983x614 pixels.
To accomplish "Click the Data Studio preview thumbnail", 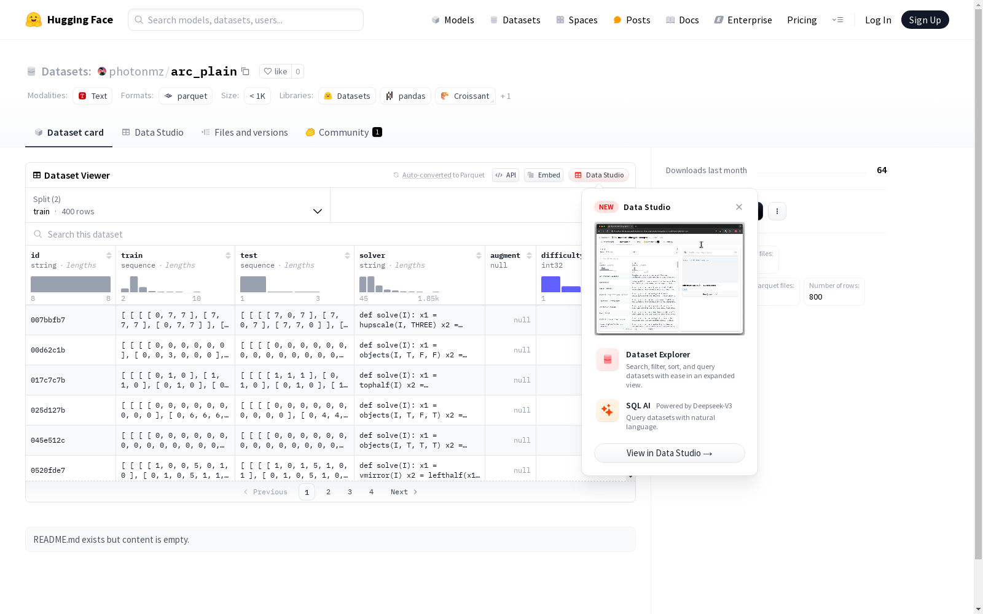I will tap(670, 279).
